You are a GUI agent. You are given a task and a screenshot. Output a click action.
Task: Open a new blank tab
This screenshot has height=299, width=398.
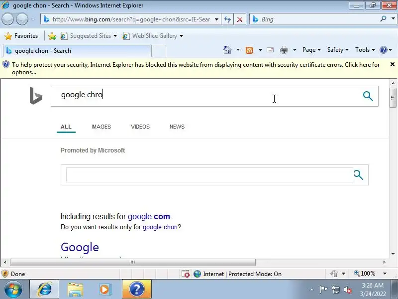point(159,51)
